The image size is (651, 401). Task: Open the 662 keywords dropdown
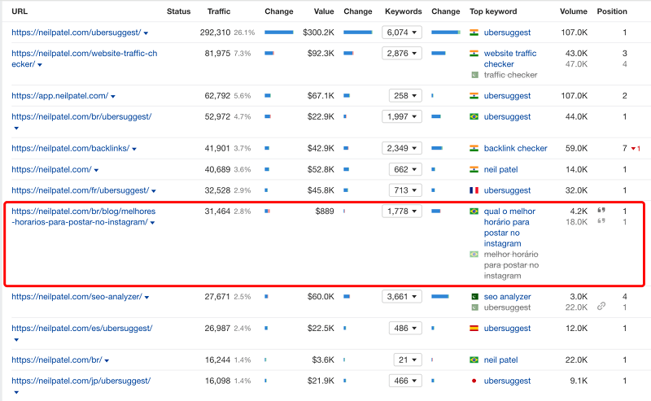(x=405, y=169)
